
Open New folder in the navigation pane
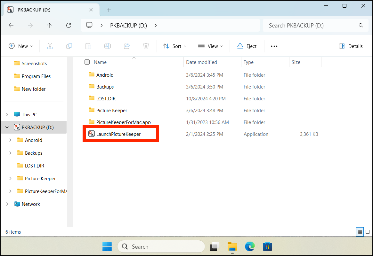[x=34, y=89]
